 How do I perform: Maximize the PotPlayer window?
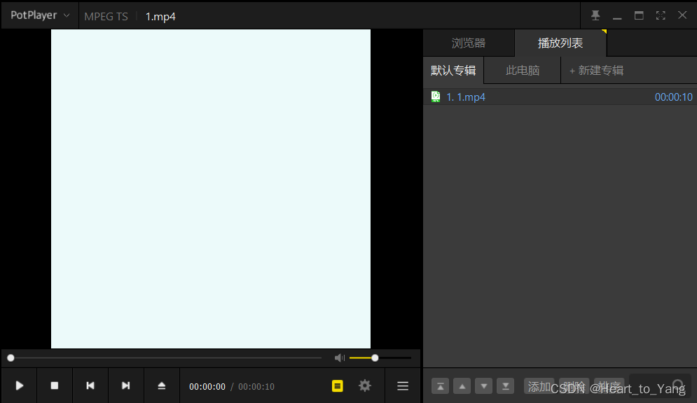pos(639,15)
